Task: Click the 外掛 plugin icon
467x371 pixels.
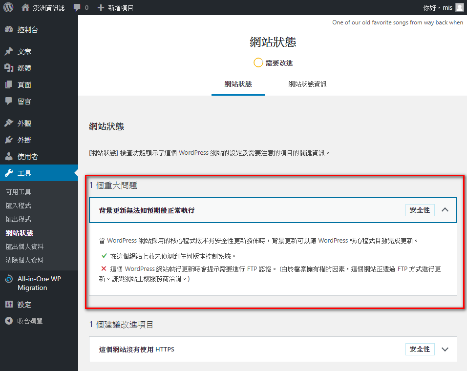Action: coord(9,140)
